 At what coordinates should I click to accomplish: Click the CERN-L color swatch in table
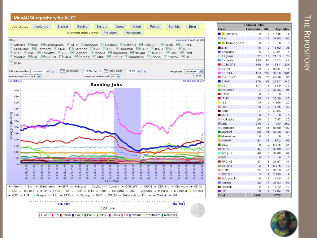219,73
